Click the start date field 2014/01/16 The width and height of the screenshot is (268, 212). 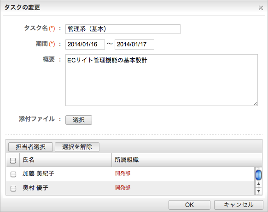85,45
